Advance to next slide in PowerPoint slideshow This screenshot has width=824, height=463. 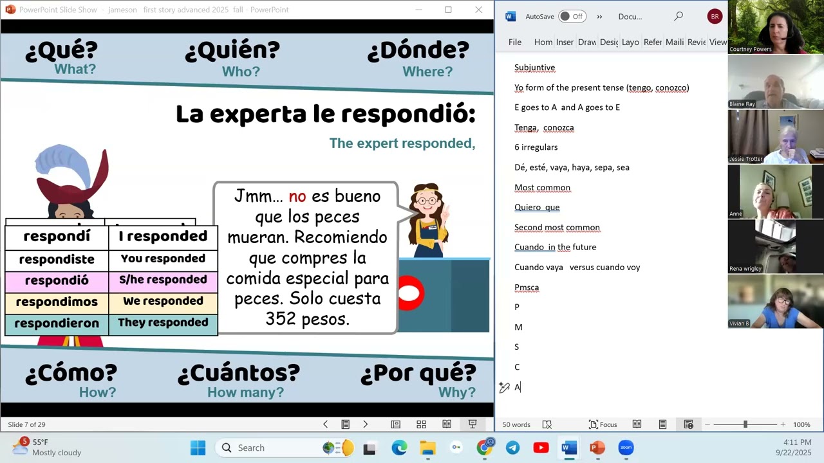365,424
